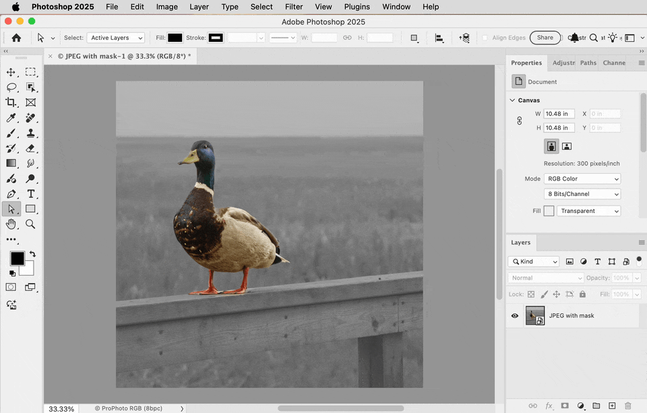
Task: Select the Clone Stamp tool
Action: [31, 133]
